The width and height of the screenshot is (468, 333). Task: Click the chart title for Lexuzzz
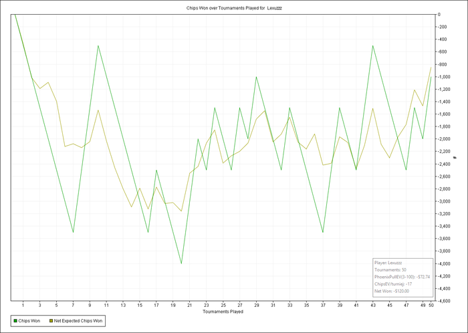coord(234,8)
